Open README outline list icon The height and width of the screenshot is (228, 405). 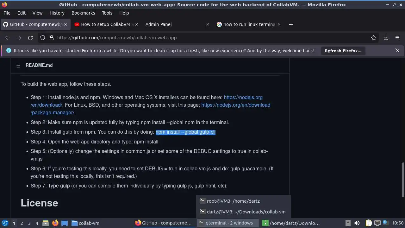point(18,65)
